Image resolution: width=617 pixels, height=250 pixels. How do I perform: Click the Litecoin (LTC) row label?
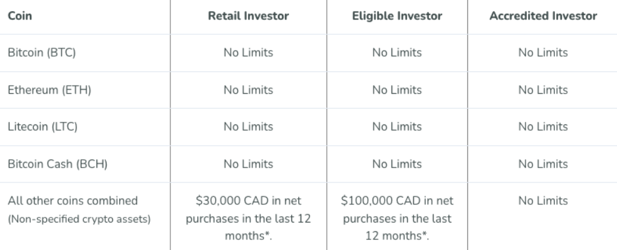point(43,127)
